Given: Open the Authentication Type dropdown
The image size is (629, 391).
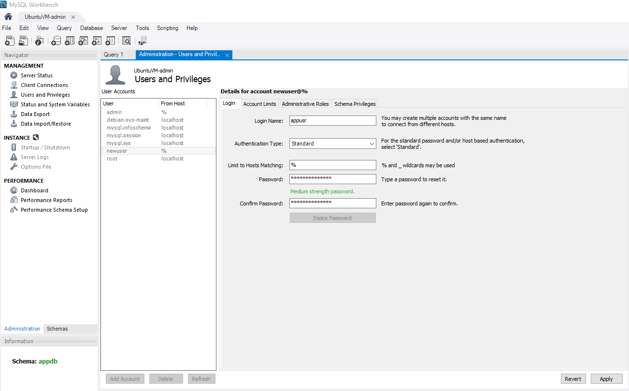Looking at the screenshot, I should [332, 144].
